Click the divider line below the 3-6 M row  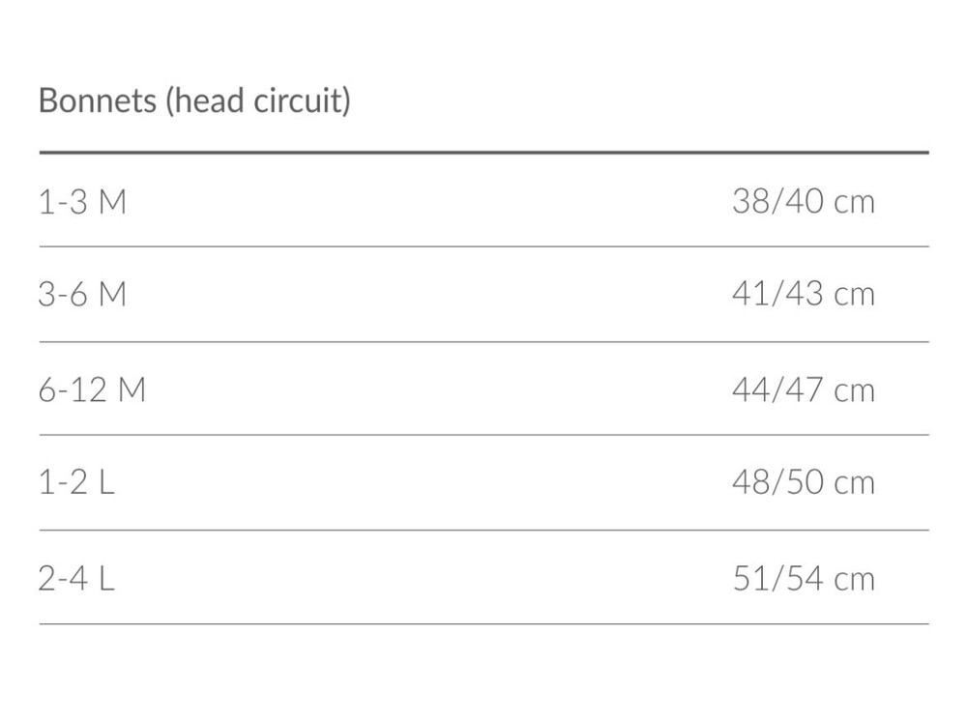483,341
